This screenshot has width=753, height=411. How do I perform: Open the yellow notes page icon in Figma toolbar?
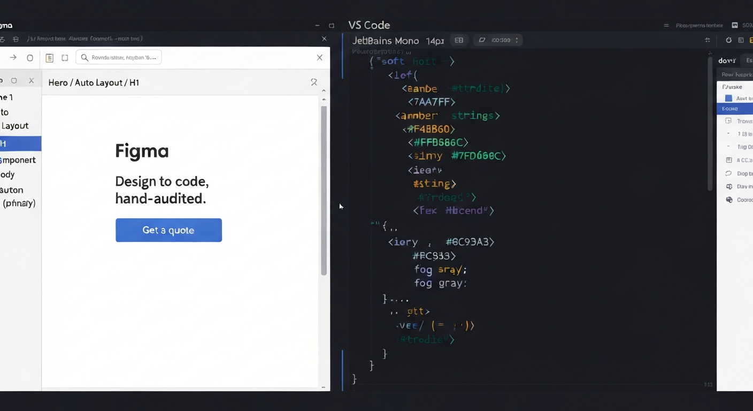pos(49,58)
